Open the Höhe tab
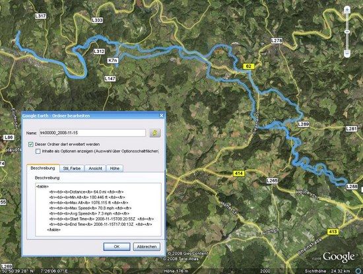Image resolution: width=363 pixels, height=274 pixels. [115, 168]
